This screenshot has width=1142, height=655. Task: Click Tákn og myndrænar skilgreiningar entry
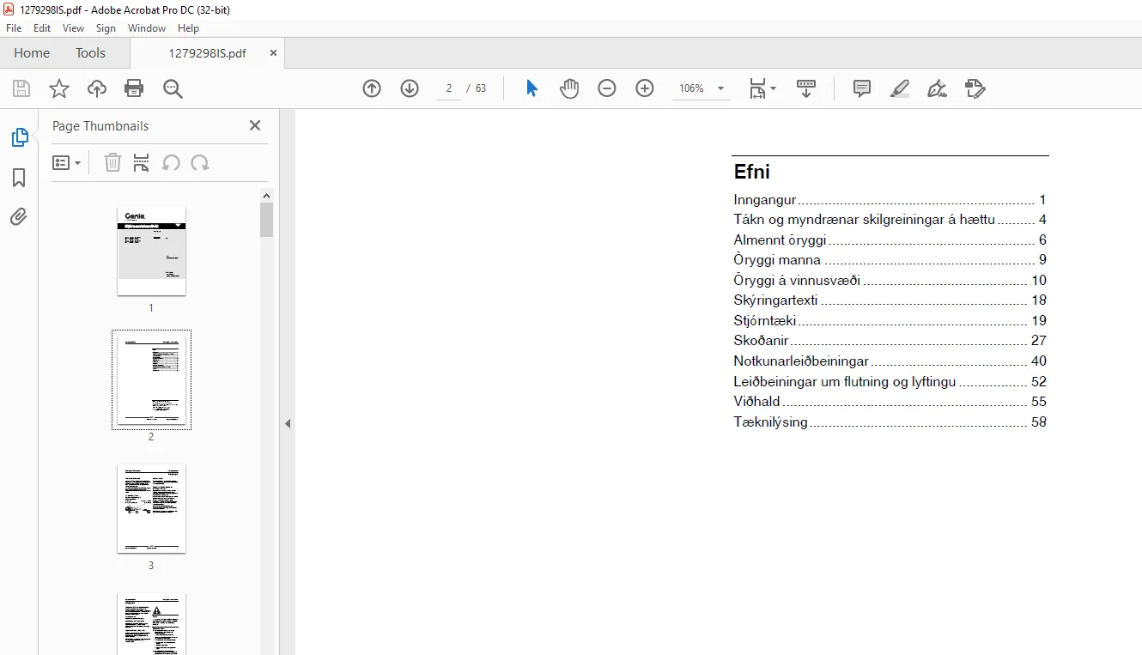[x=890, y=220]
